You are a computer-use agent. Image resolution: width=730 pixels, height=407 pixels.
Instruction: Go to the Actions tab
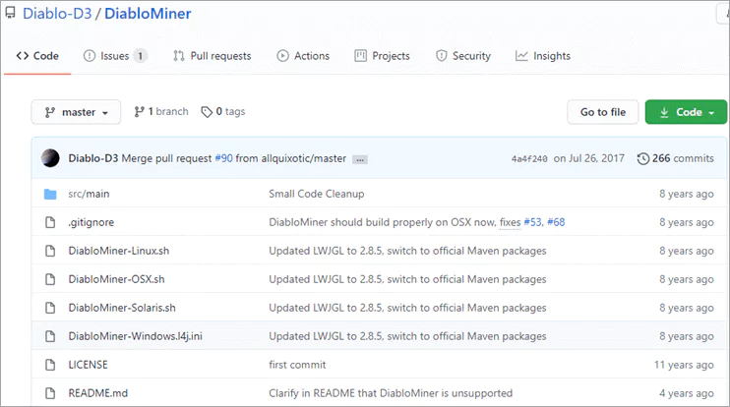tap(303, 56)
